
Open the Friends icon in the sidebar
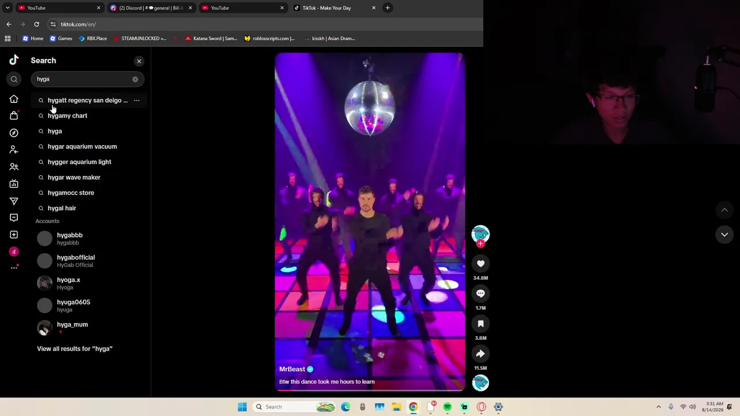14,167
